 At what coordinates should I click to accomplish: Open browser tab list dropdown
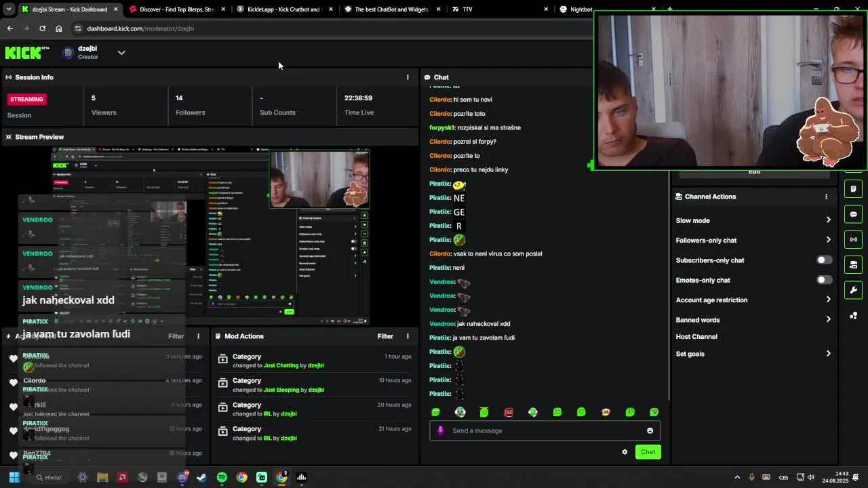coord(9,9)
